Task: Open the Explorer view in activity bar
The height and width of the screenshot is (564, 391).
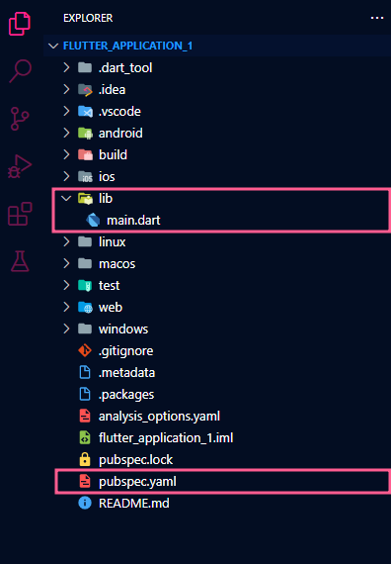Action: click(20, 24)
